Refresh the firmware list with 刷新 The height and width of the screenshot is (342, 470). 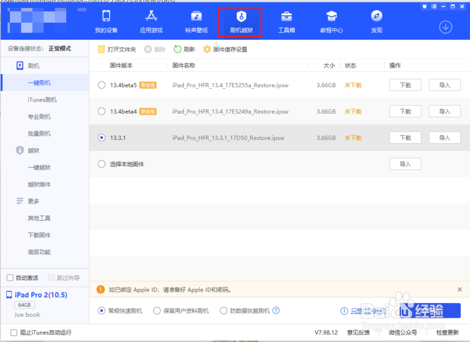pyautogui.click(x=184, y=49)
